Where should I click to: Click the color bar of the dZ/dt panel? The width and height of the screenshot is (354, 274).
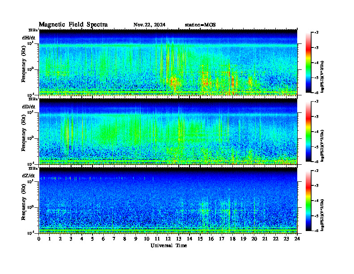pos(308,201)
